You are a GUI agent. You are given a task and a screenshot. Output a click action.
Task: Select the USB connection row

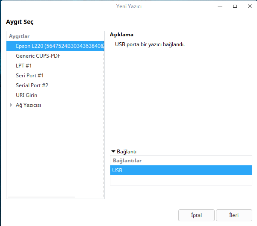point(180,170)
